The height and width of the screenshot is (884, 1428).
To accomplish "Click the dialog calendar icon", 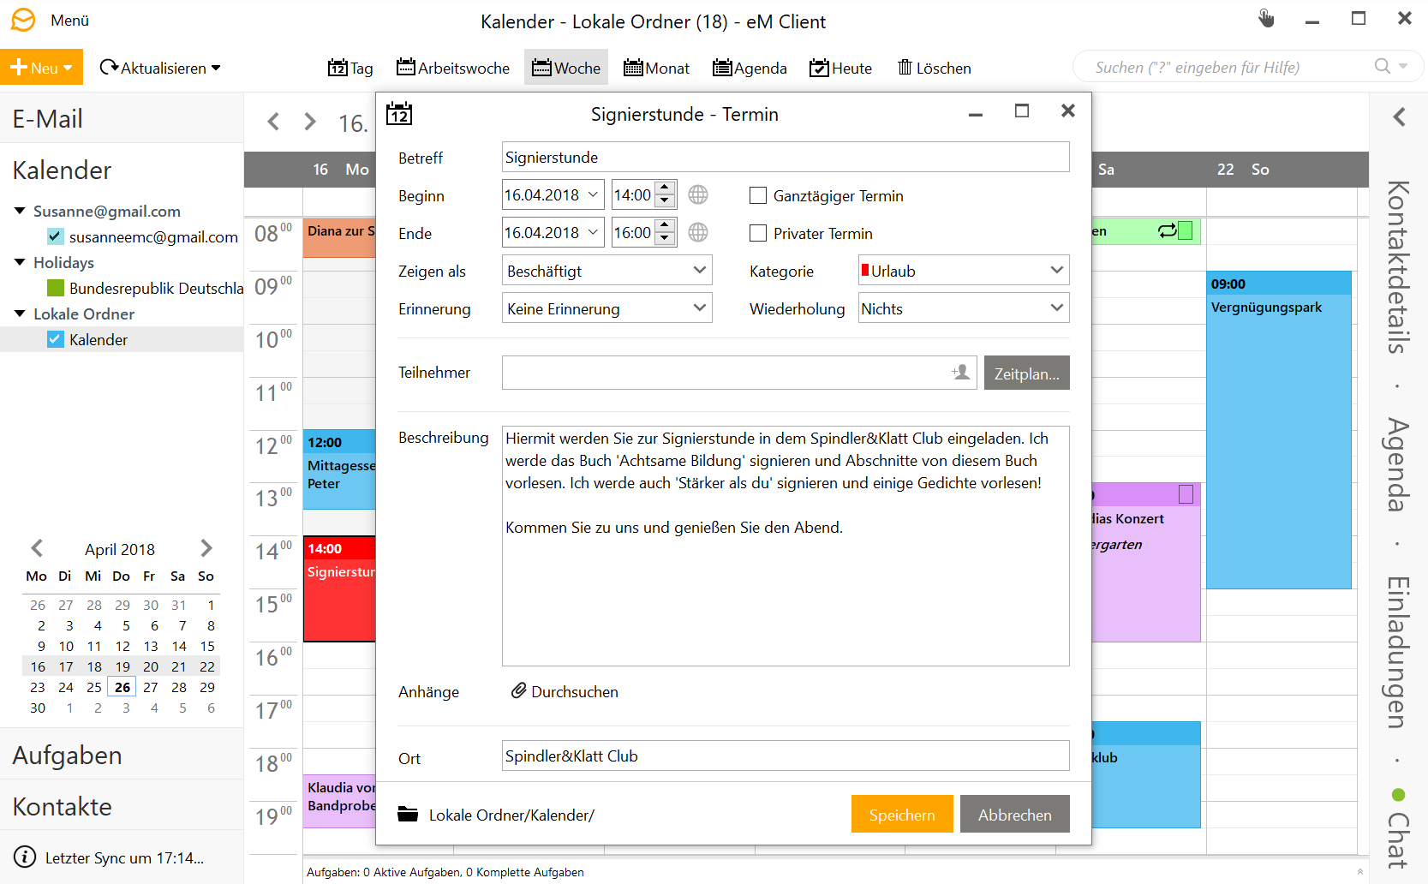I will click(x=399, y=113).
